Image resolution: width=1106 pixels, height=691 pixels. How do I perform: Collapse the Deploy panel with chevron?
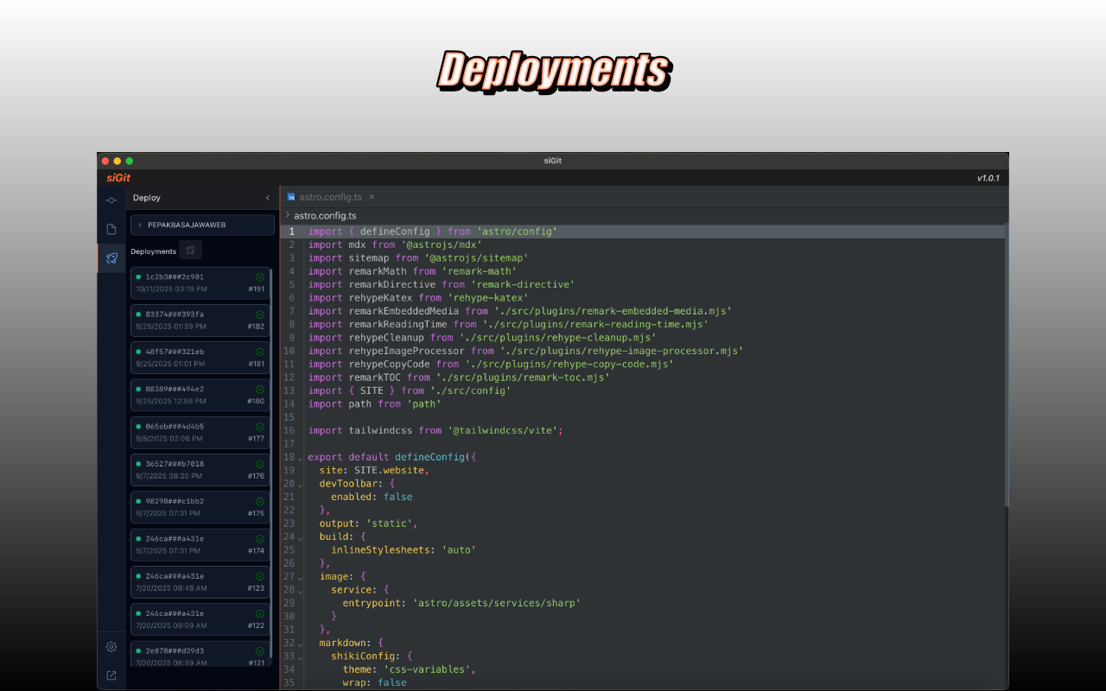coord(267,198)
